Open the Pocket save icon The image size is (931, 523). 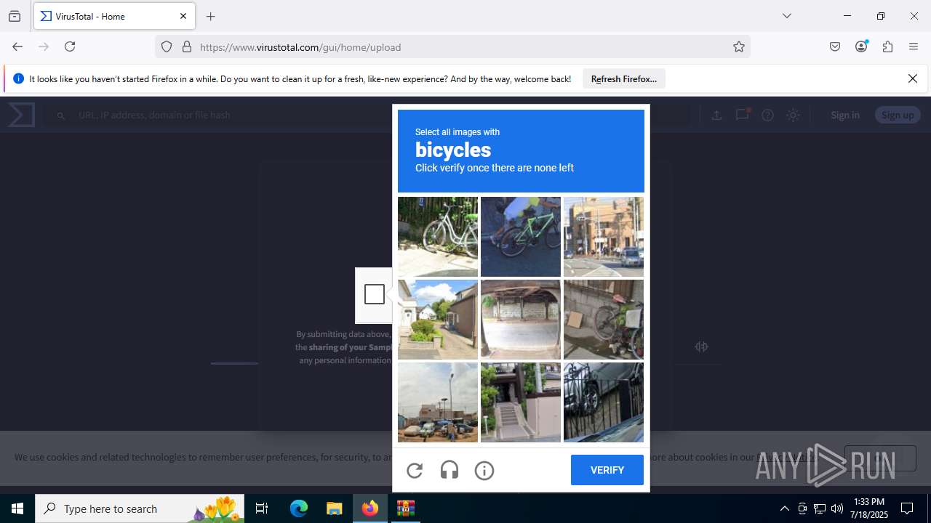pyautogui.click(x=835, y=46)
